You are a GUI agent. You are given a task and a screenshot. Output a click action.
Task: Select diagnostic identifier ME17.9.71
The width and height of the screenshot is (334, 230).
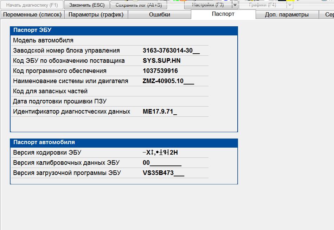click(160, 112)
